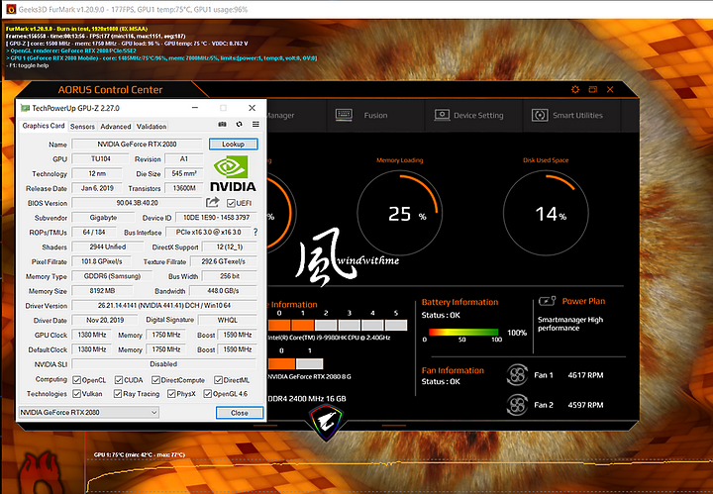Click the Memory Type GDDR6 (Samsung) value
Screen dimensions: 713x494
tap(112, 276)
